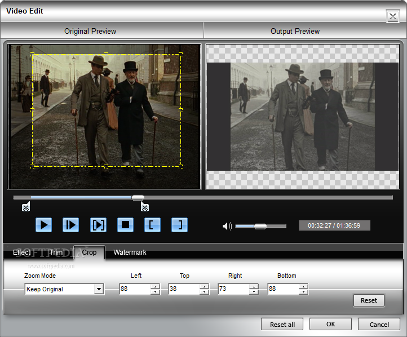Click the top-right crop handle
407x337 pixels.
pos(180,54)
